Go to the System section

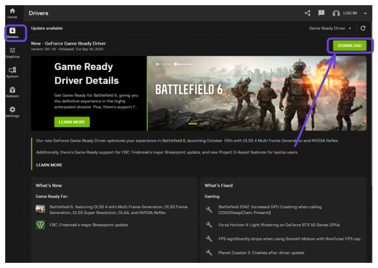[12, 72]
